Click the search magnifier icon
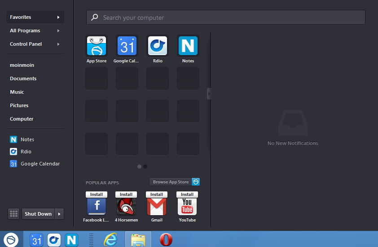Screen dimensions: 378x247 click(x=94, y=17)
